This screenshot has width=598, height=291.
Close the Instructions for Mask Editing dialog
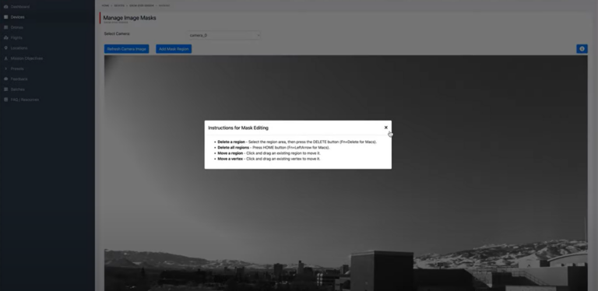pos(386,128)
